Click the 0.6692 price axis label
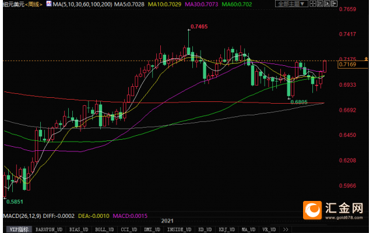Viewport: 373px width, 233px height. 347,110
